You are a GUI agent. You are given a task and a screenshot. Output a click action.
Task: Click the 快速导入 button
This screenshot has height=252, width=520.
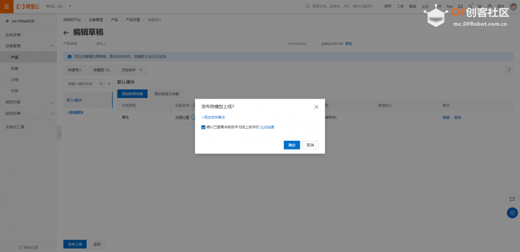click(x=75, y=70)
